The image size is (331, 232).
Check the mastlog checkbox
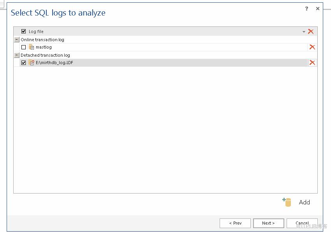pyautogui.click(x=24, y=47)
